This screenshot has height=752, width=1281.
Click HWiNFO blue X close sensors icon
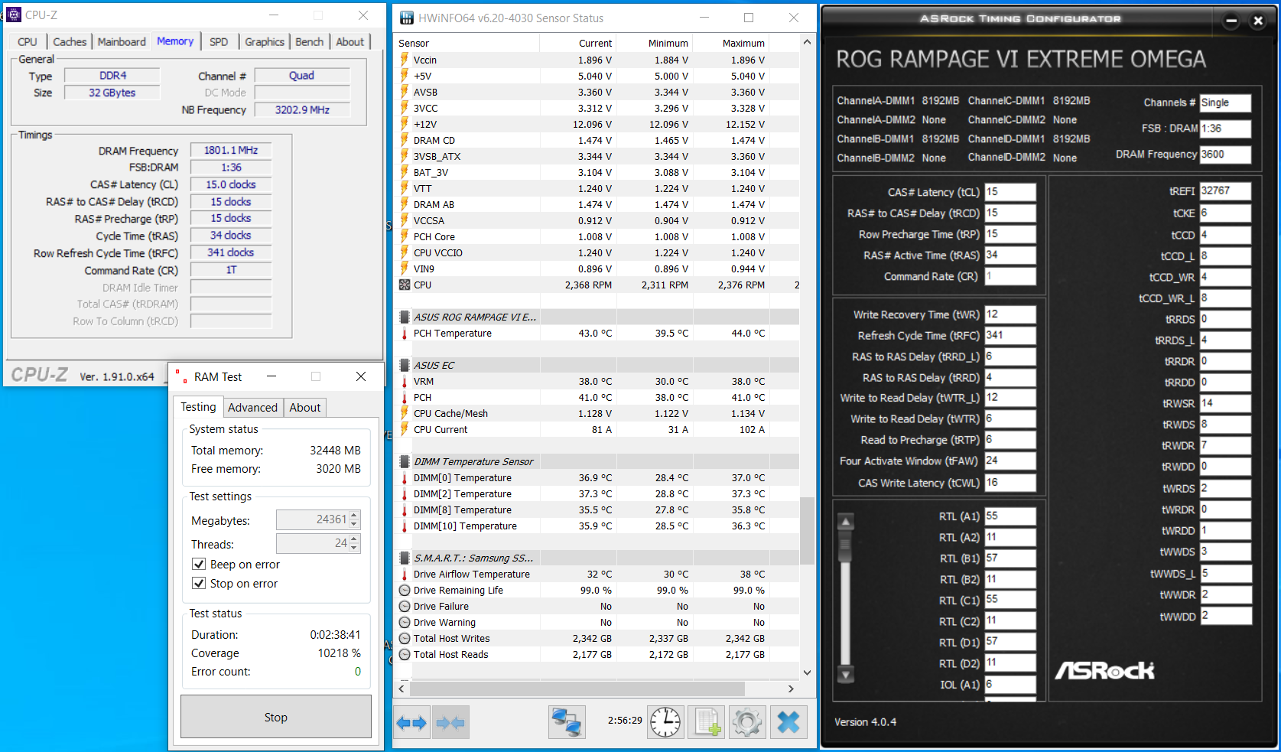point(788,722)
